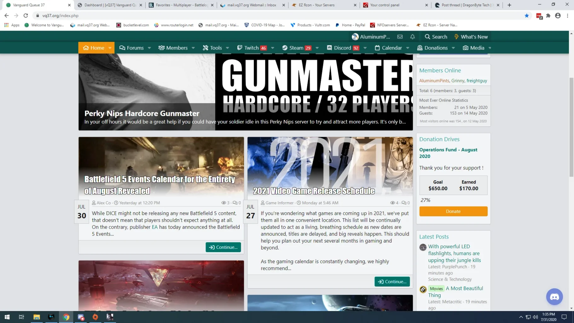Open the Calendar menu dropdown arrow
574x323 pixels.
pos(408,48)
